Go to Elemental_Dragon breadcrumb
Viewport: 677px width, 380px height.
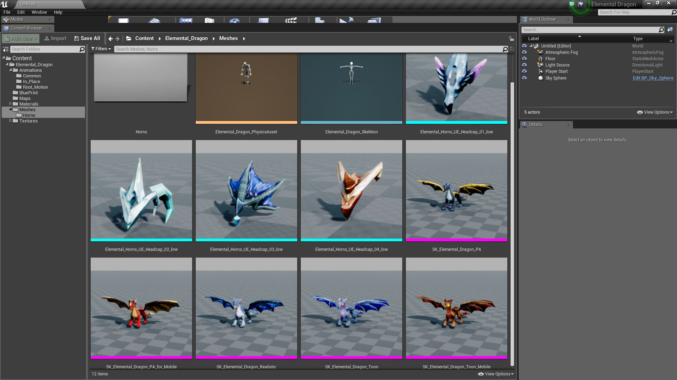click(187, 38)
